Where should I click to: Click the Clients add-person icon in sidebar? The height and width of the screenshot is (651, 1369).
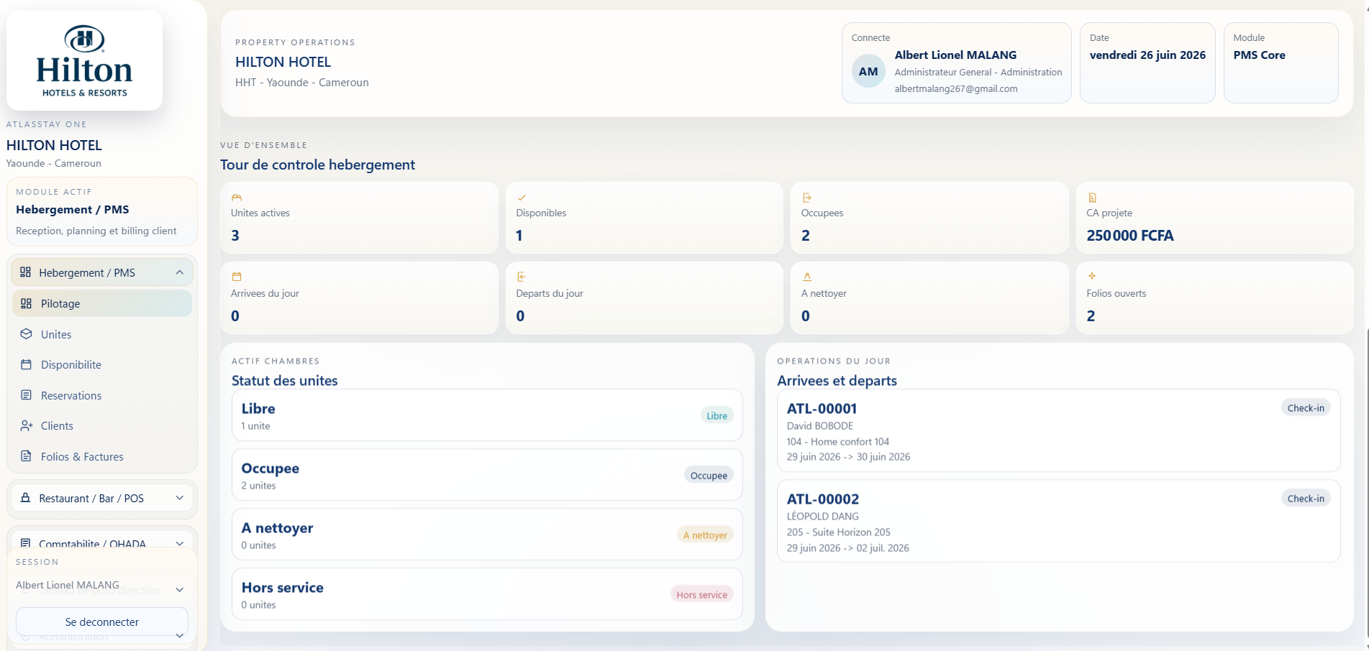27,425
